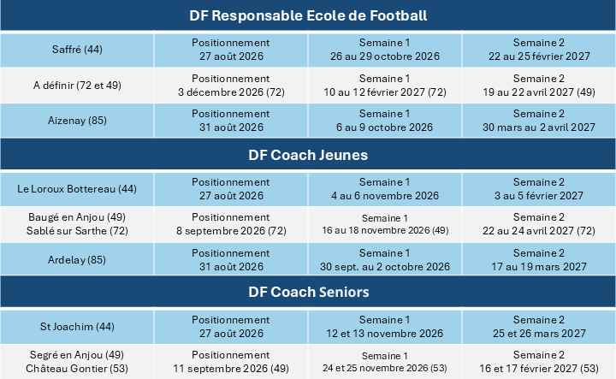616x379 pixels.
Task: Click the "DF Coach Seniors" section header
Action: 308,293
